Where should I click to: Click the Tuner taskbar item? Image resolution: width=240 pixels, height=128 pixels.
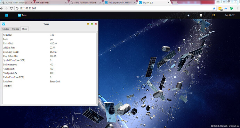22,15
